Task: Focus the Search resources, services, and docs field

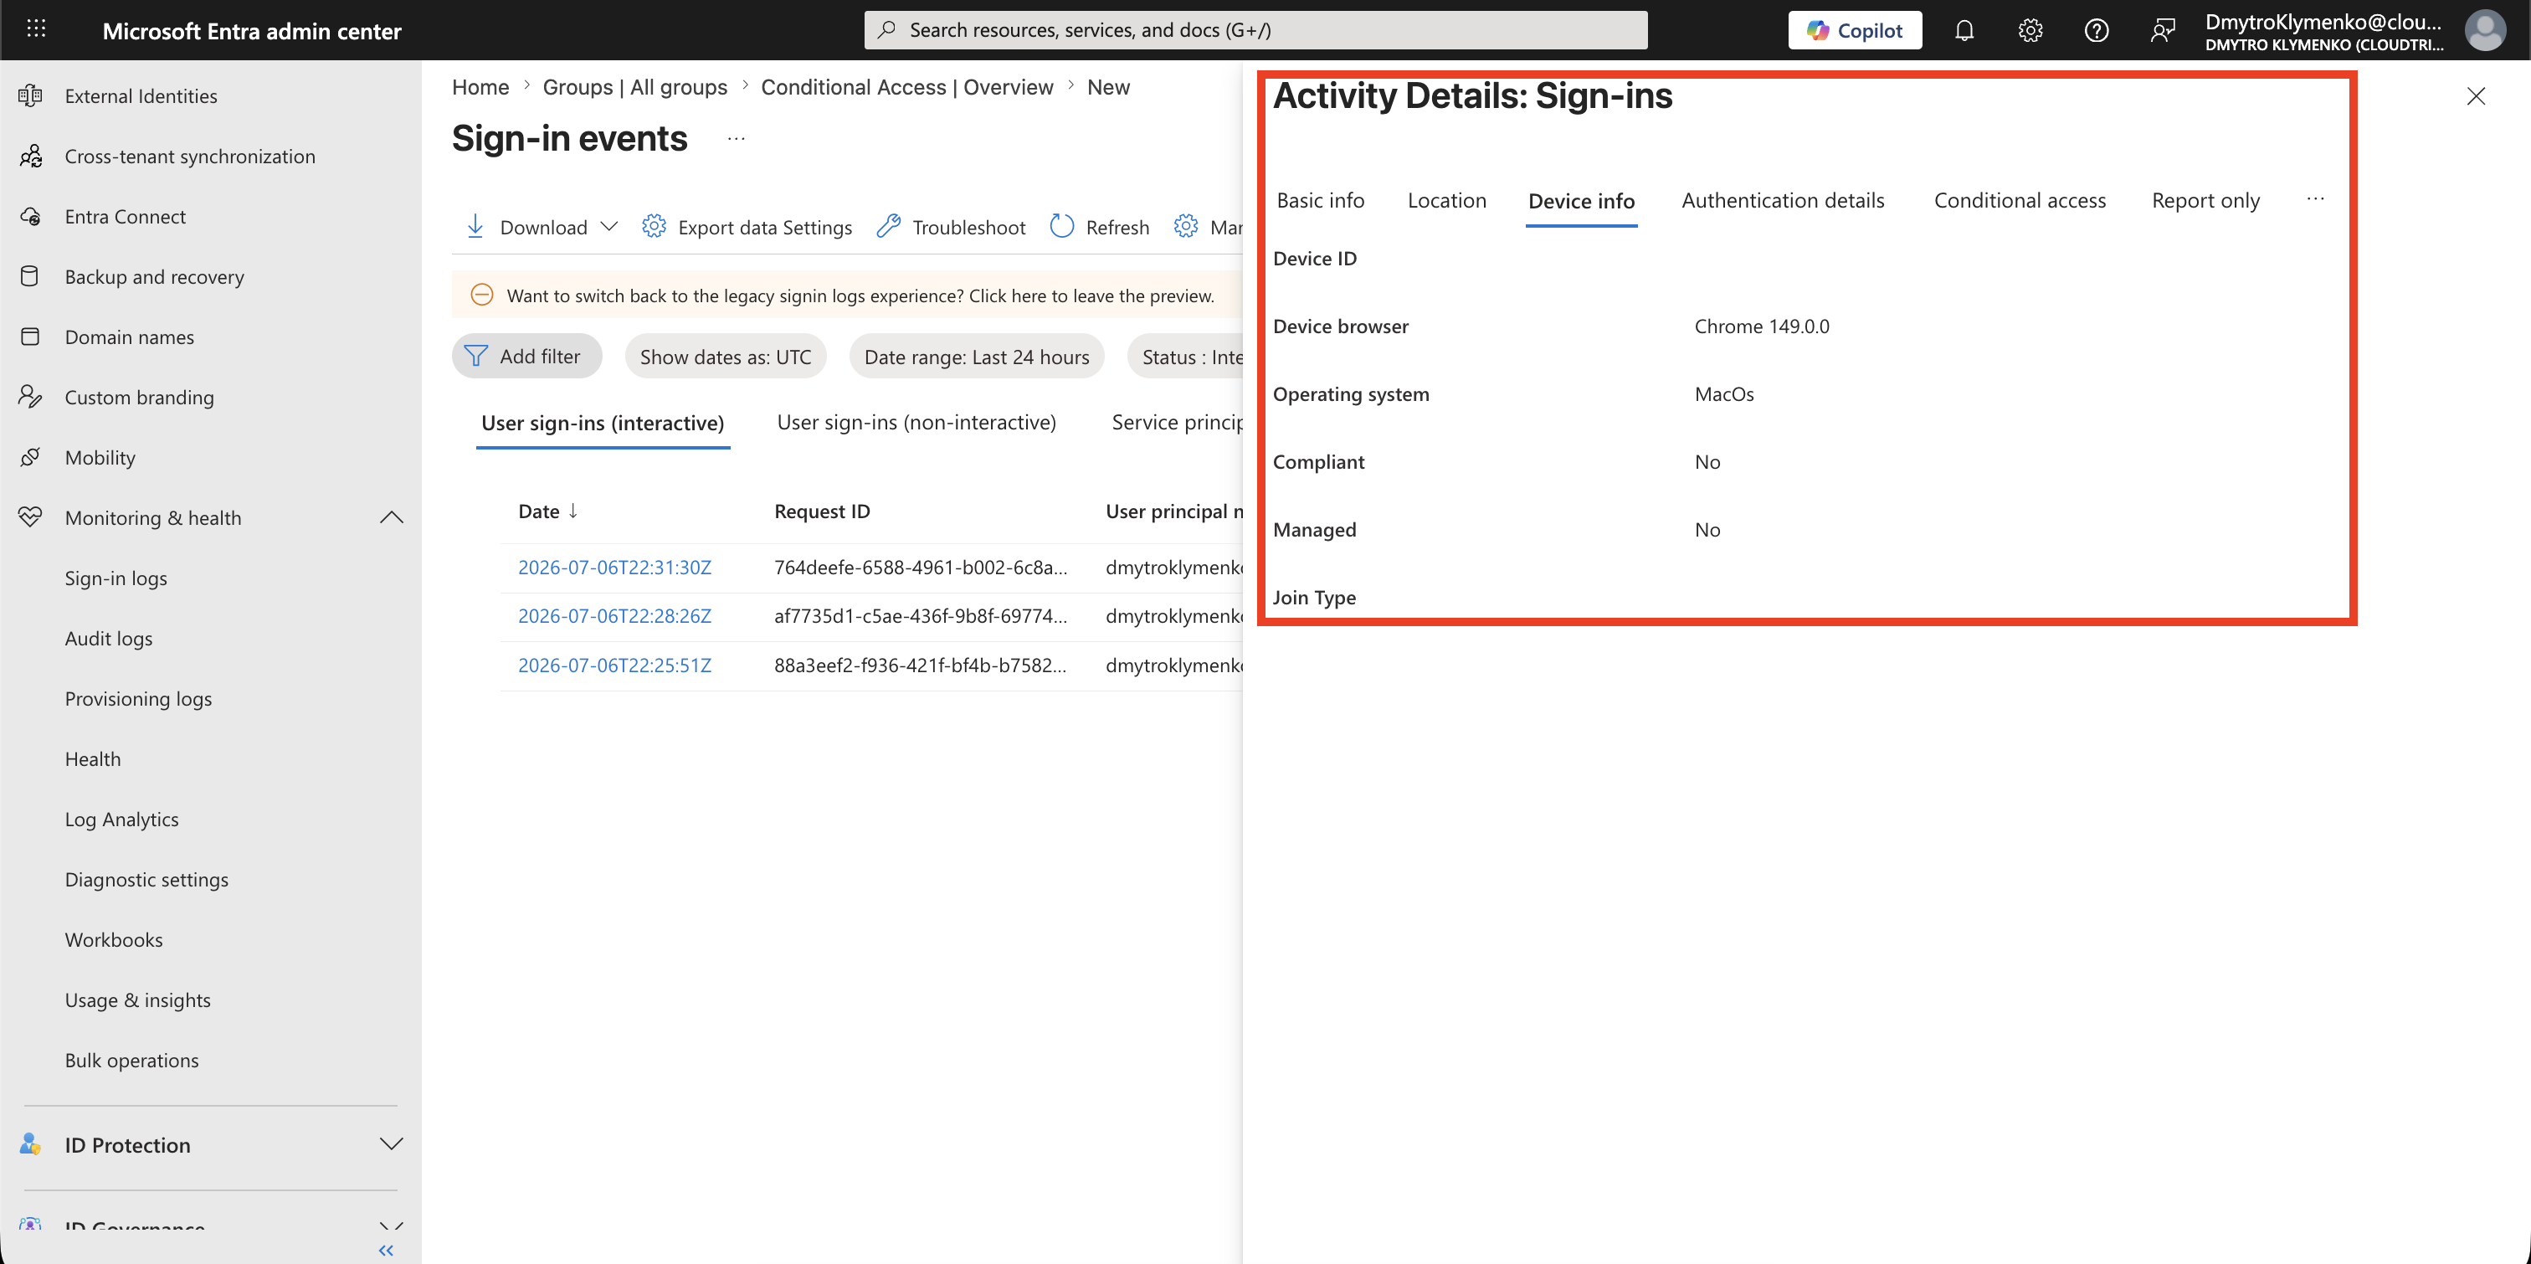Action: [1255, 29]
